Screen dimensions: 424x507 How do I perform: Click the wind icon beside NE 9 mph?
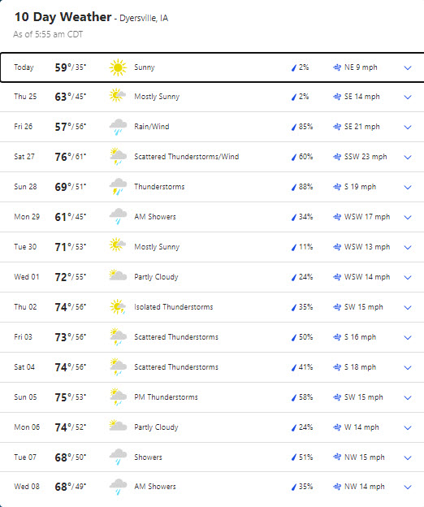pyautogui.click(x=337, y=67)
